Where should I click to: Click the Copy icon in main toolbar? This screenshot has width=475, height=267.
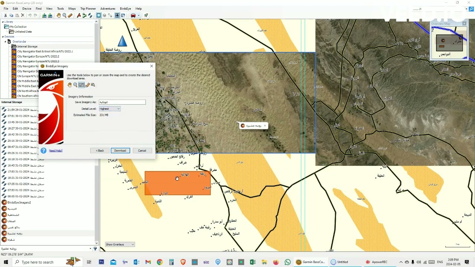tap(11, 16)
